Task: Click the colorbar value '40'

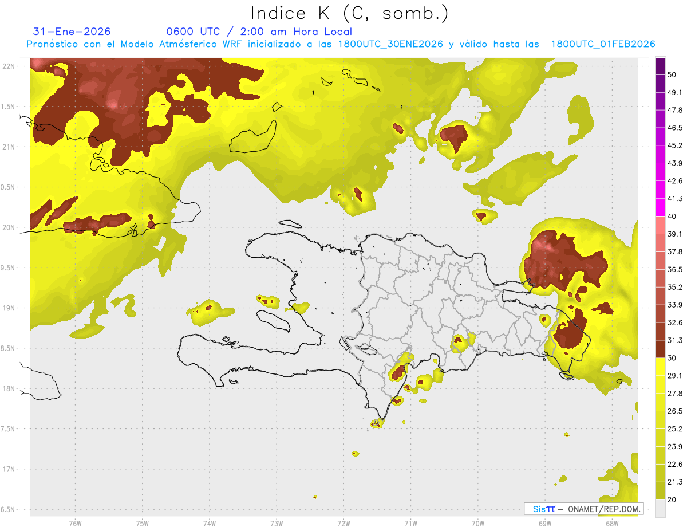Action: pos(672,217)
